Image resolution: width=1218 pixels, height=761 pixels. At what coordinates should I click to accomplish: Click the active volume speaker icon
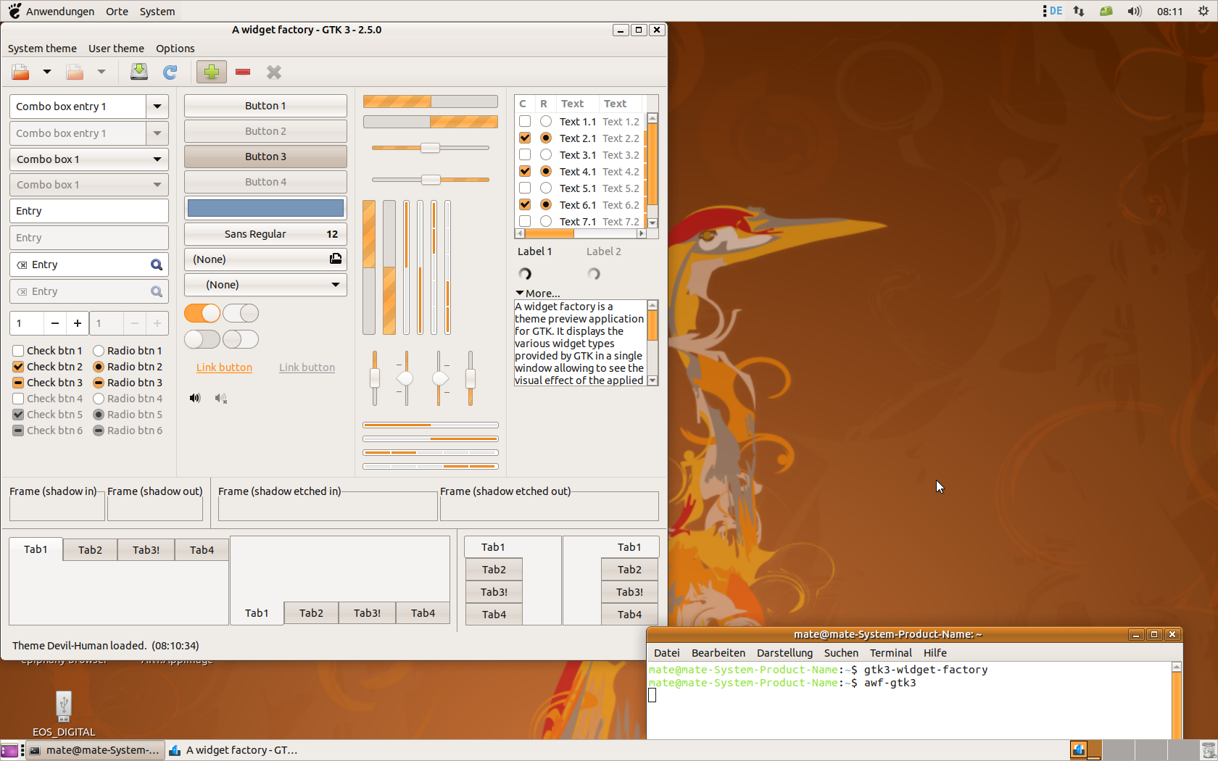(195, 398)
